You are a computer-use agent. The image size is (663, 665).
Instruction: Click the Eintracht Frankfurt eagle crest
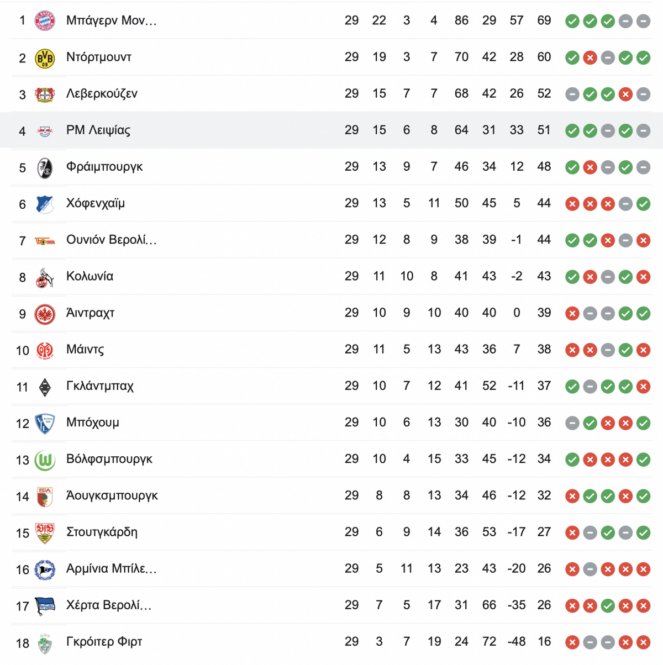(x=45, y=314)
